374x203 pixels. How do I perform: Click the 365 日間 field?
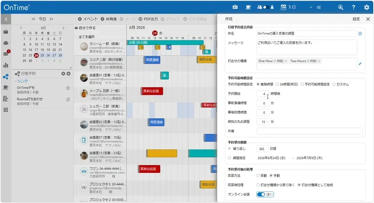point(262,149)
